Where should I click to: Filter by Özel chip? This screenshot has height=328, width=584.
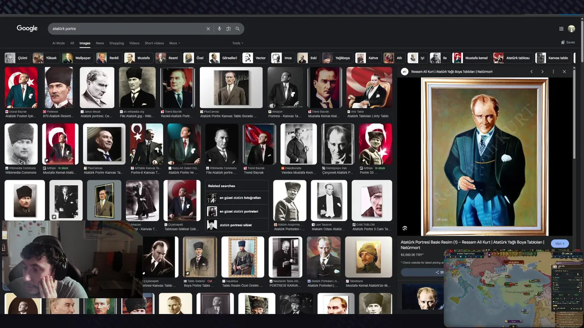(194, 58)
